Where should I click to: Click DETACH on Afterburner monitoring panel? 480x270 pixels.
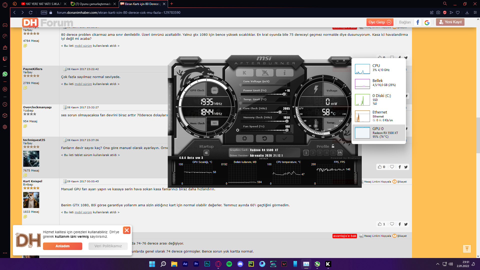click(263, 158)
